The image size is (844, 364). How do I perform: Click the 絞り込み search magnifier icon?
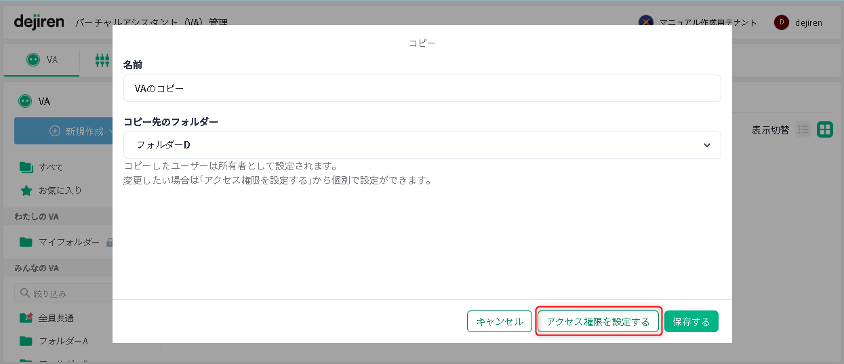coord(26,294)
